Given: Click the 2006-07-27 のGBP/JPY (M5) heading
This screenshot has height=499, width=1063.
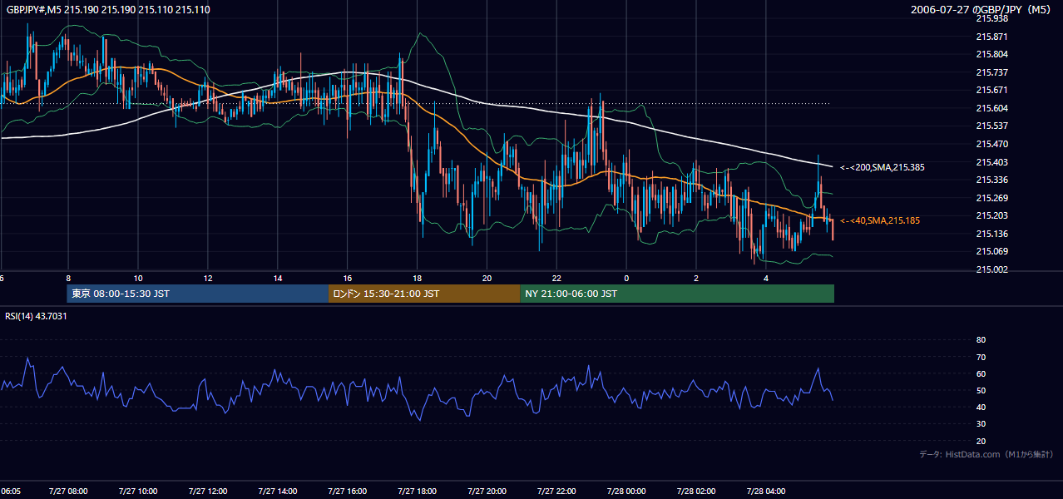Looking at the screenshot, I should pyautogui.click(x=982, y=9).
